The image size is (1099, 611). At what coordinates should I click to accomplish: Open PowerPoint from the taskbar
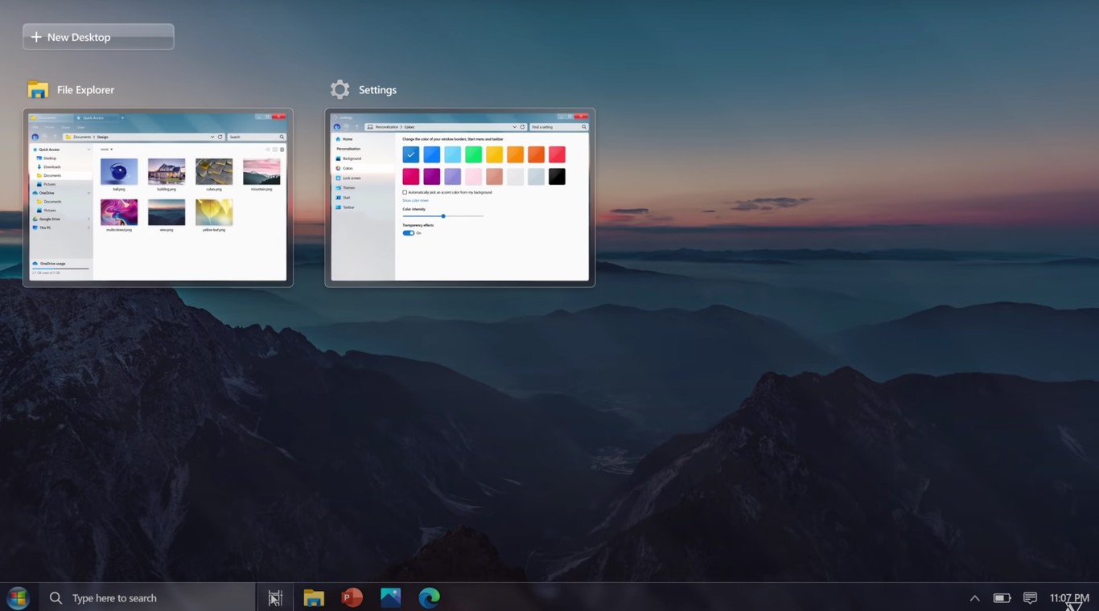tap(352, 597)
